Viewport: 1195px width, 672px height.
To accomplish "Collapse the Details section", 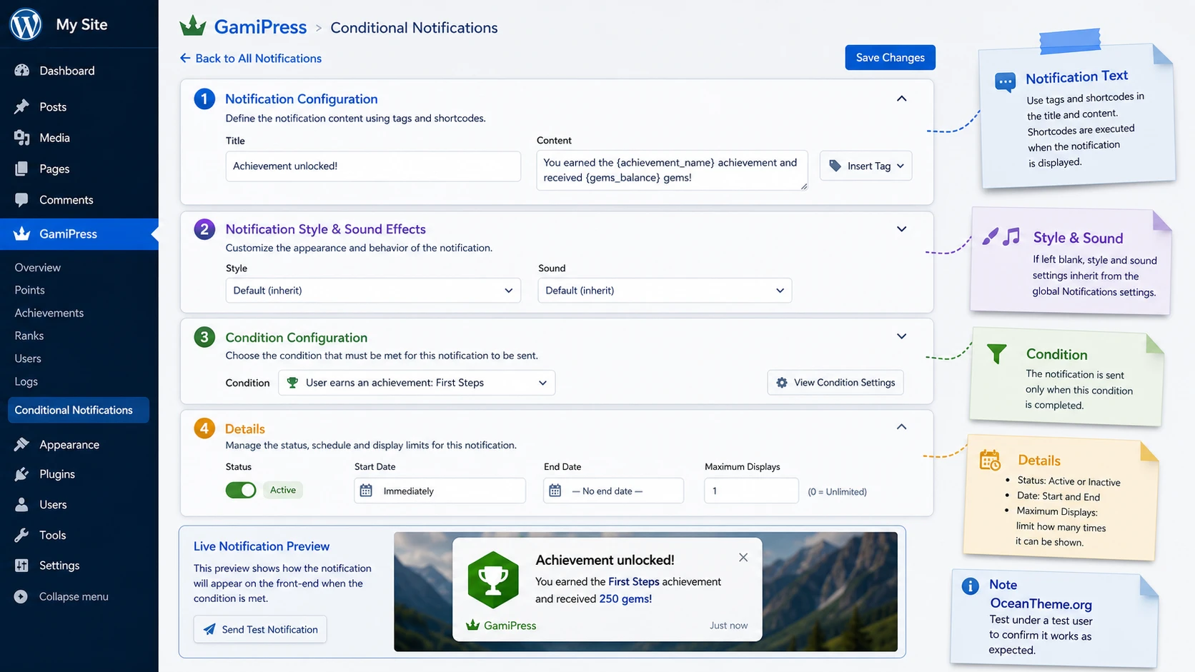I will pyautogui.click(x=901, y=427).
